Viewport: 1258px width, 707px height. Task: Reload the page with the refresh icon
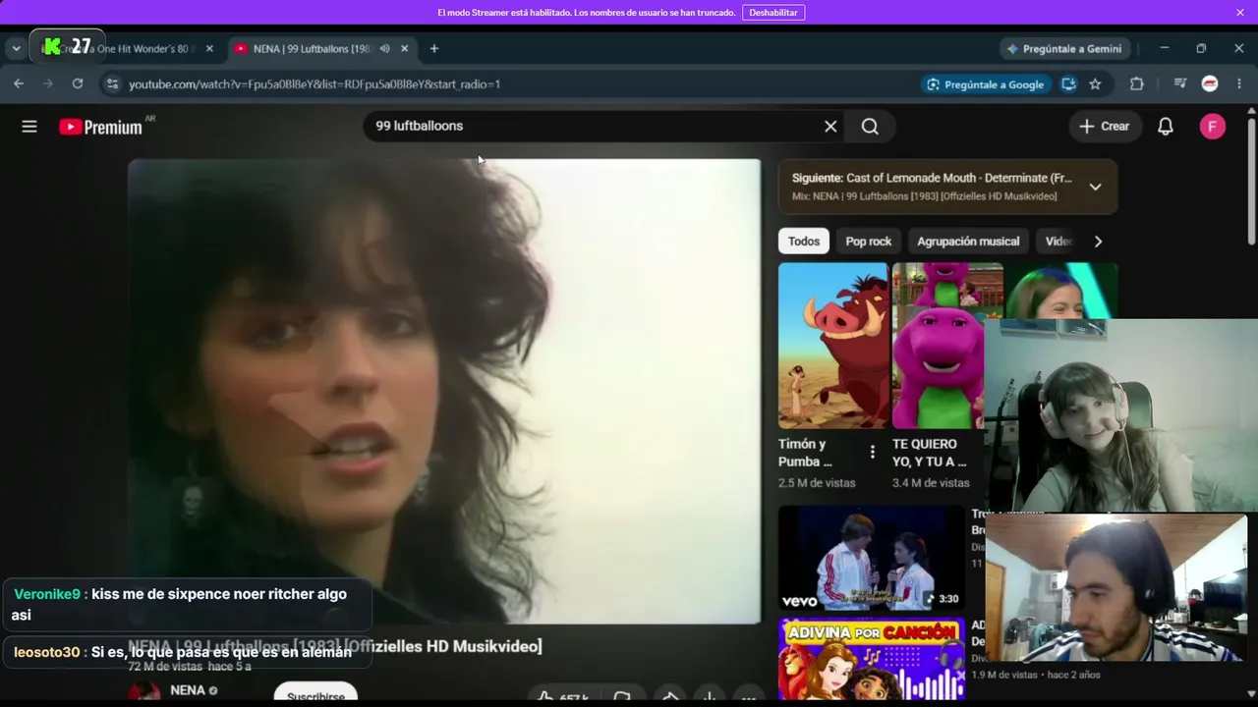78,84
